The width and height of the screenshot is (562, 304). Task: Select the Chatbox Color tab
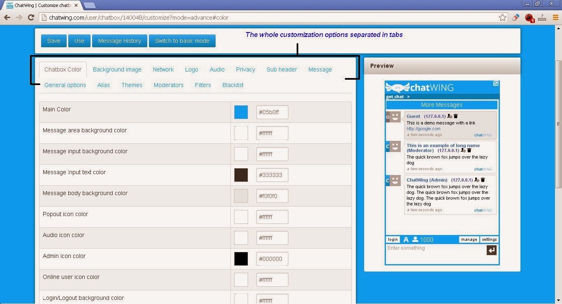[63, 69]
